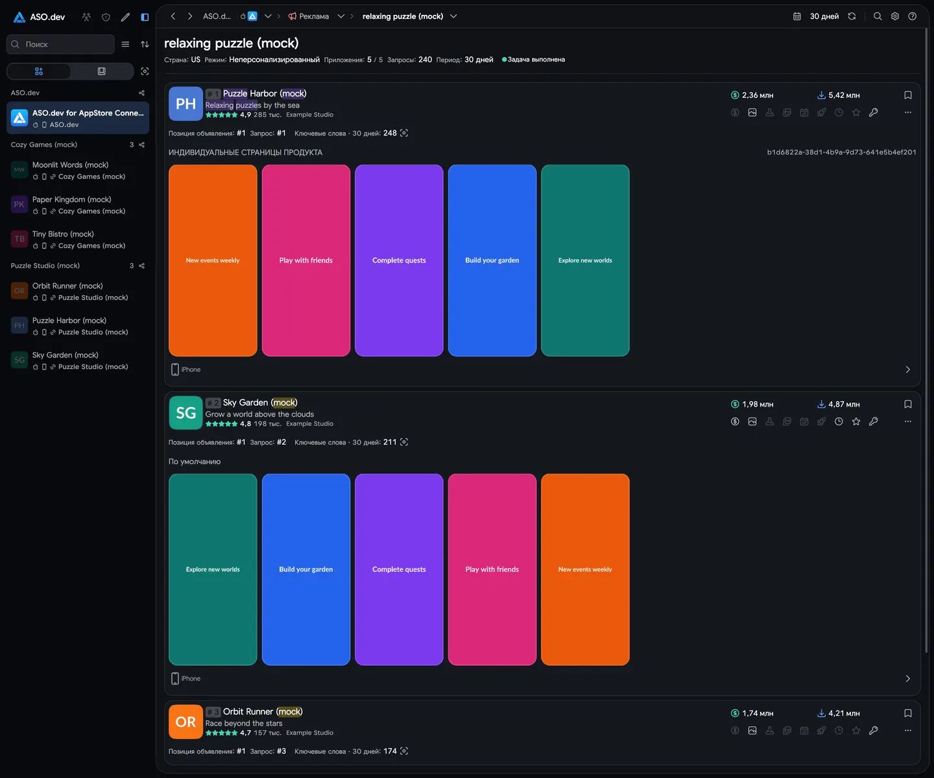Switch to the bookmarks tab in sidebar
This screenshot has width=934, height=778.
coord(101,71)
